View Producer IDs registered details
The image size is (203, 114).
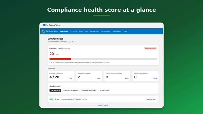(127, 78)
